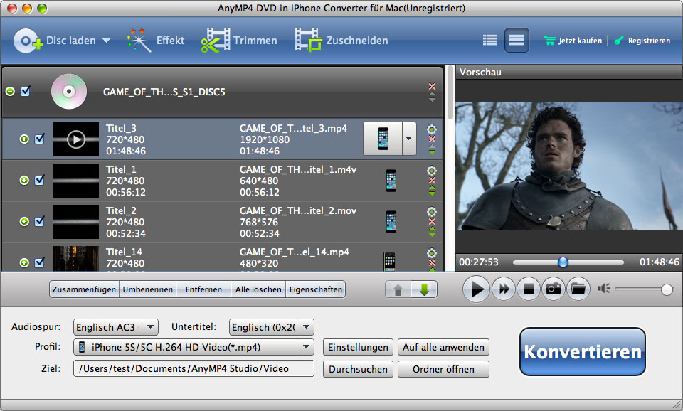Open the Trimmen scissors tool
The image size is (683, 411).
pos(215,41)
